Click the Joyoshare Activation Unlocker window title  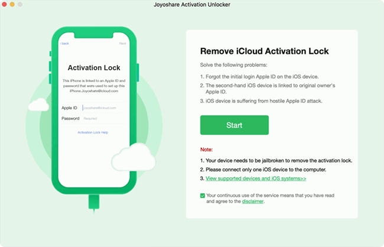(x=192, y=4)
